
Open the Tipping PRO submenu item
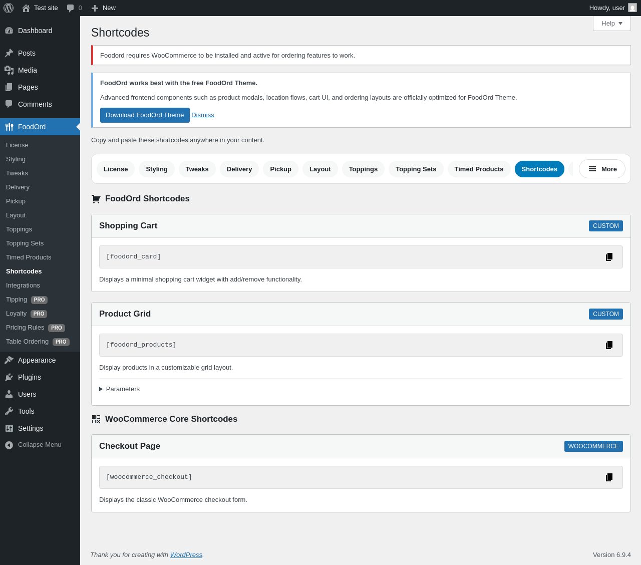[40, 300]
